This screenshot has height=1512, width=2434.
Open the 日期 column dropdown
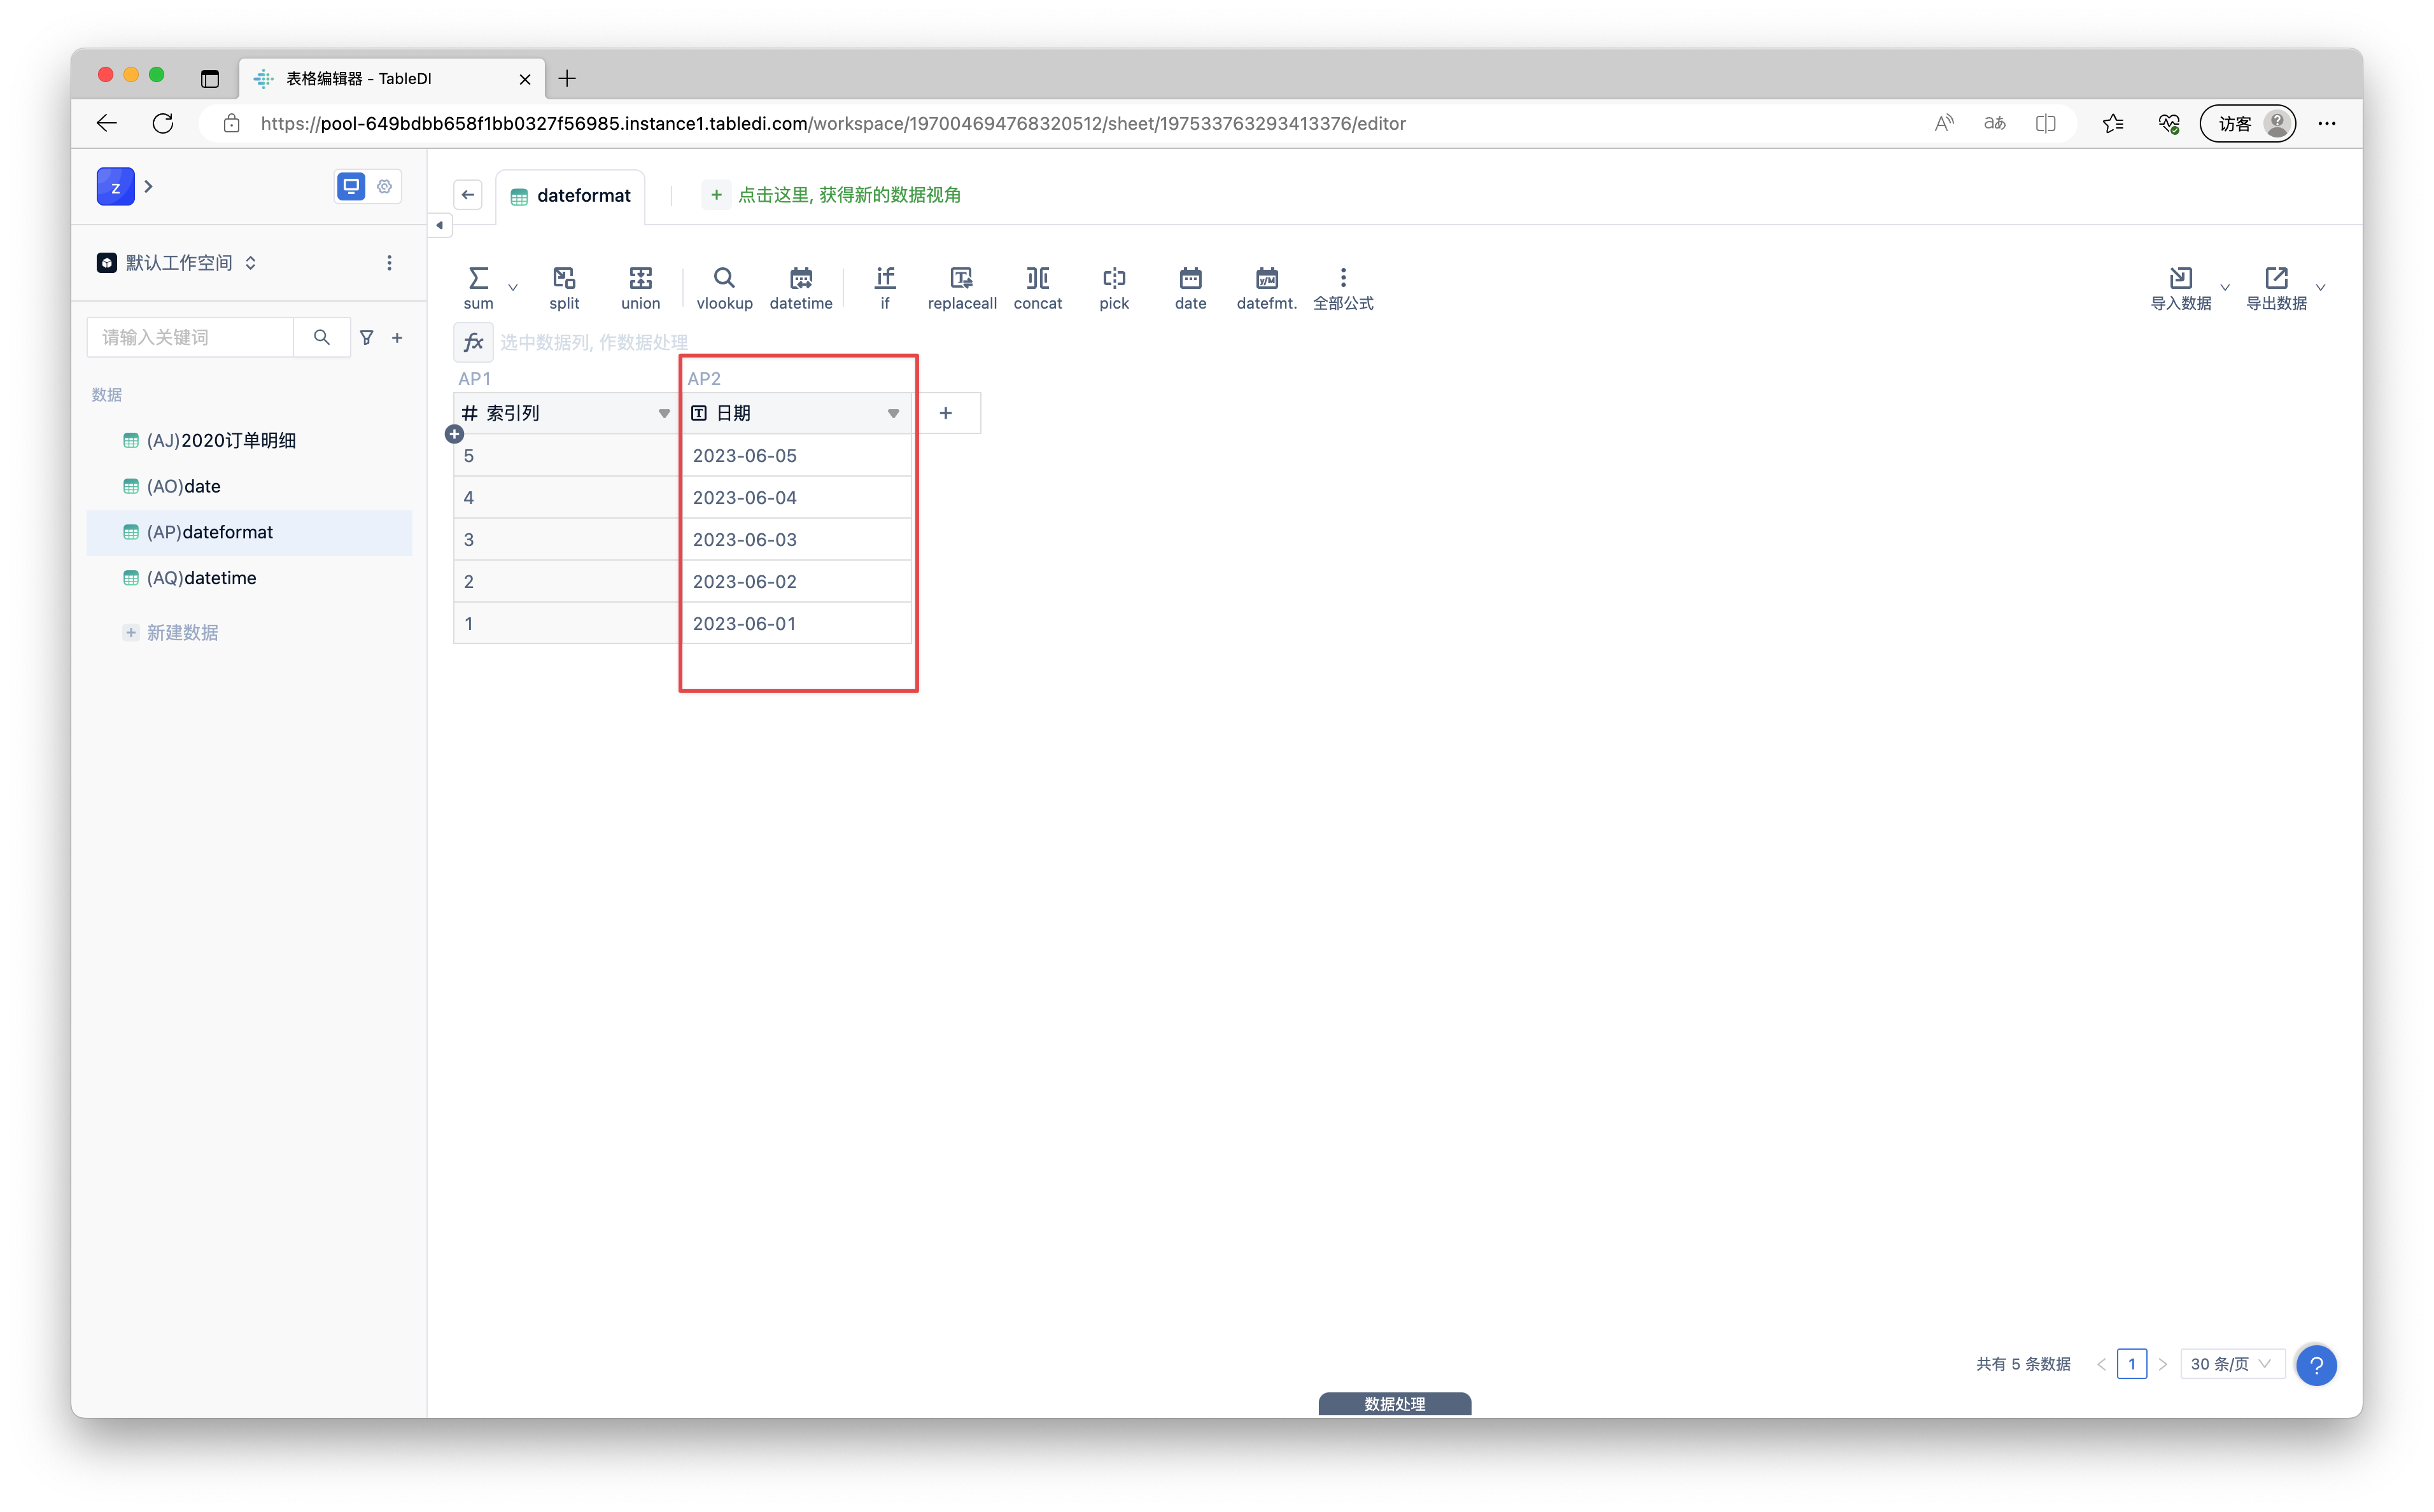coord(893,413)
